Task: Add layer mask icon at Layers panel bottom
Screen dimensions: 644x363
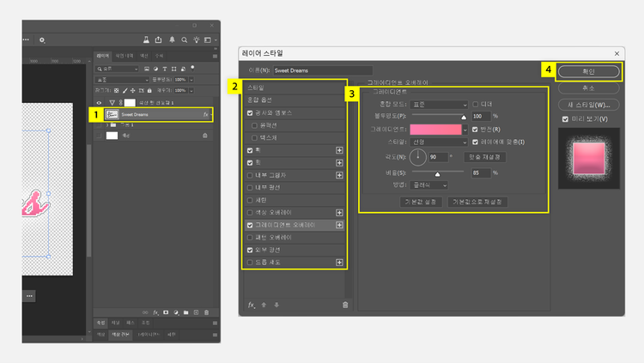Action: 166,312
